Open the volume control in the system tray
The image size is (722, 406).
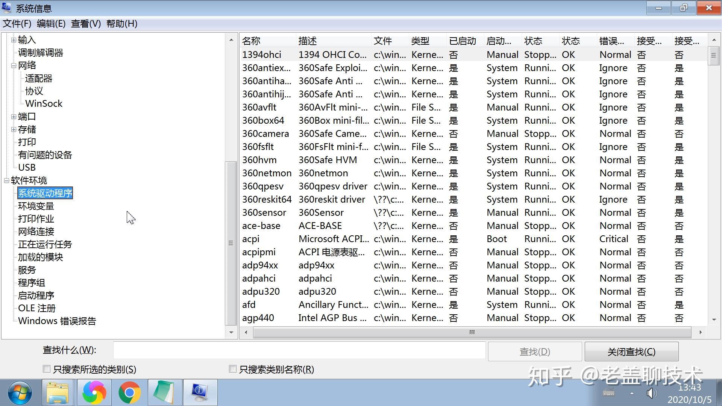point(652,393)
